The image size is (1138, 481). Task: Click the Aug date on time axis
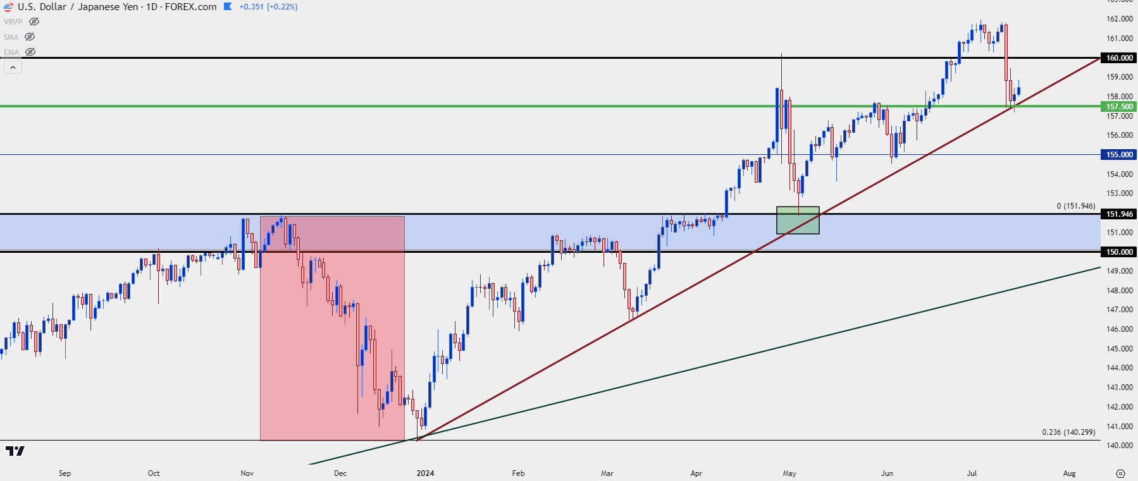pyautogui.click(x=1070, y=473)
